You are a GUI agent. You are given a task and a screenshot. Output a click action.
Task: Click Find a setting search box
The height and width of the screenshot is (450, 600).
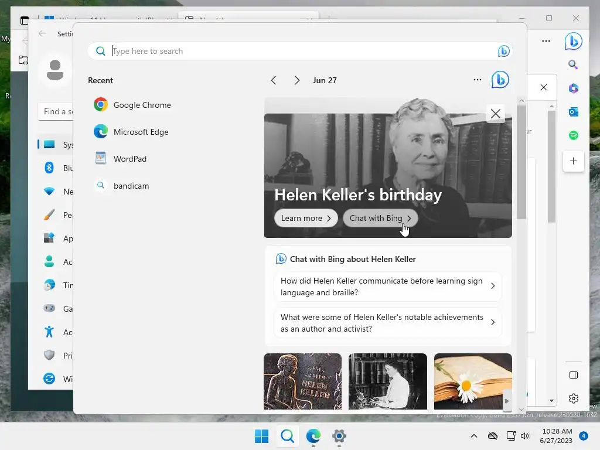[56, 111]
